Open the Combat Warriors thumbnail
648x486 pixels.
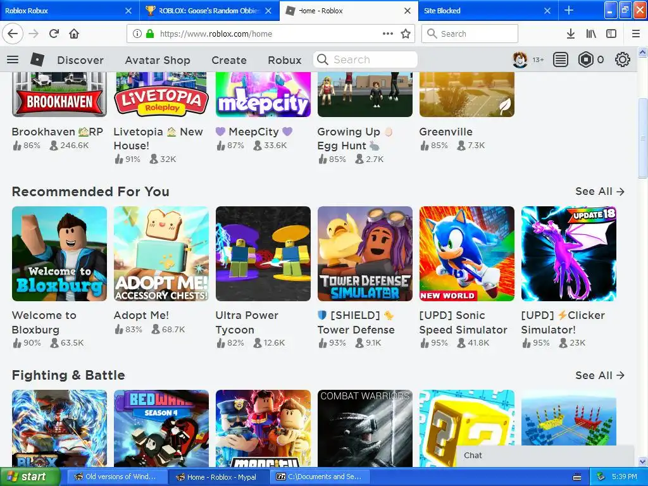pos(365,428)
